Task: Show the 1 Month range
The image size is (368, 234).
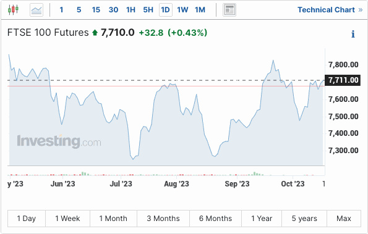Action: click(x=113, y=219)
